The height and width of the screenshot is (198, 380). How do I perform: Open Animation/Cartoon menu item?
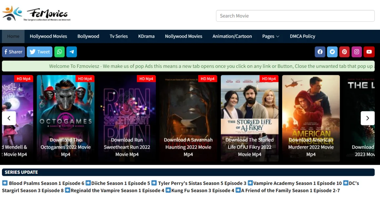click(x=232, y=36)
